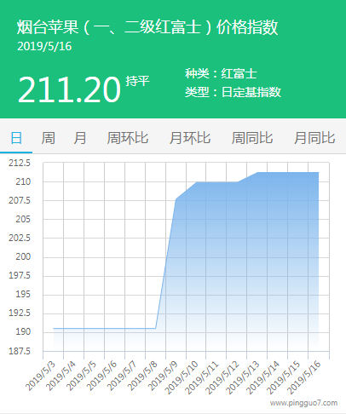Click the 190 y-axis label
The height and width of the screenshot is (414, 346).
click(x=23, y=331)
